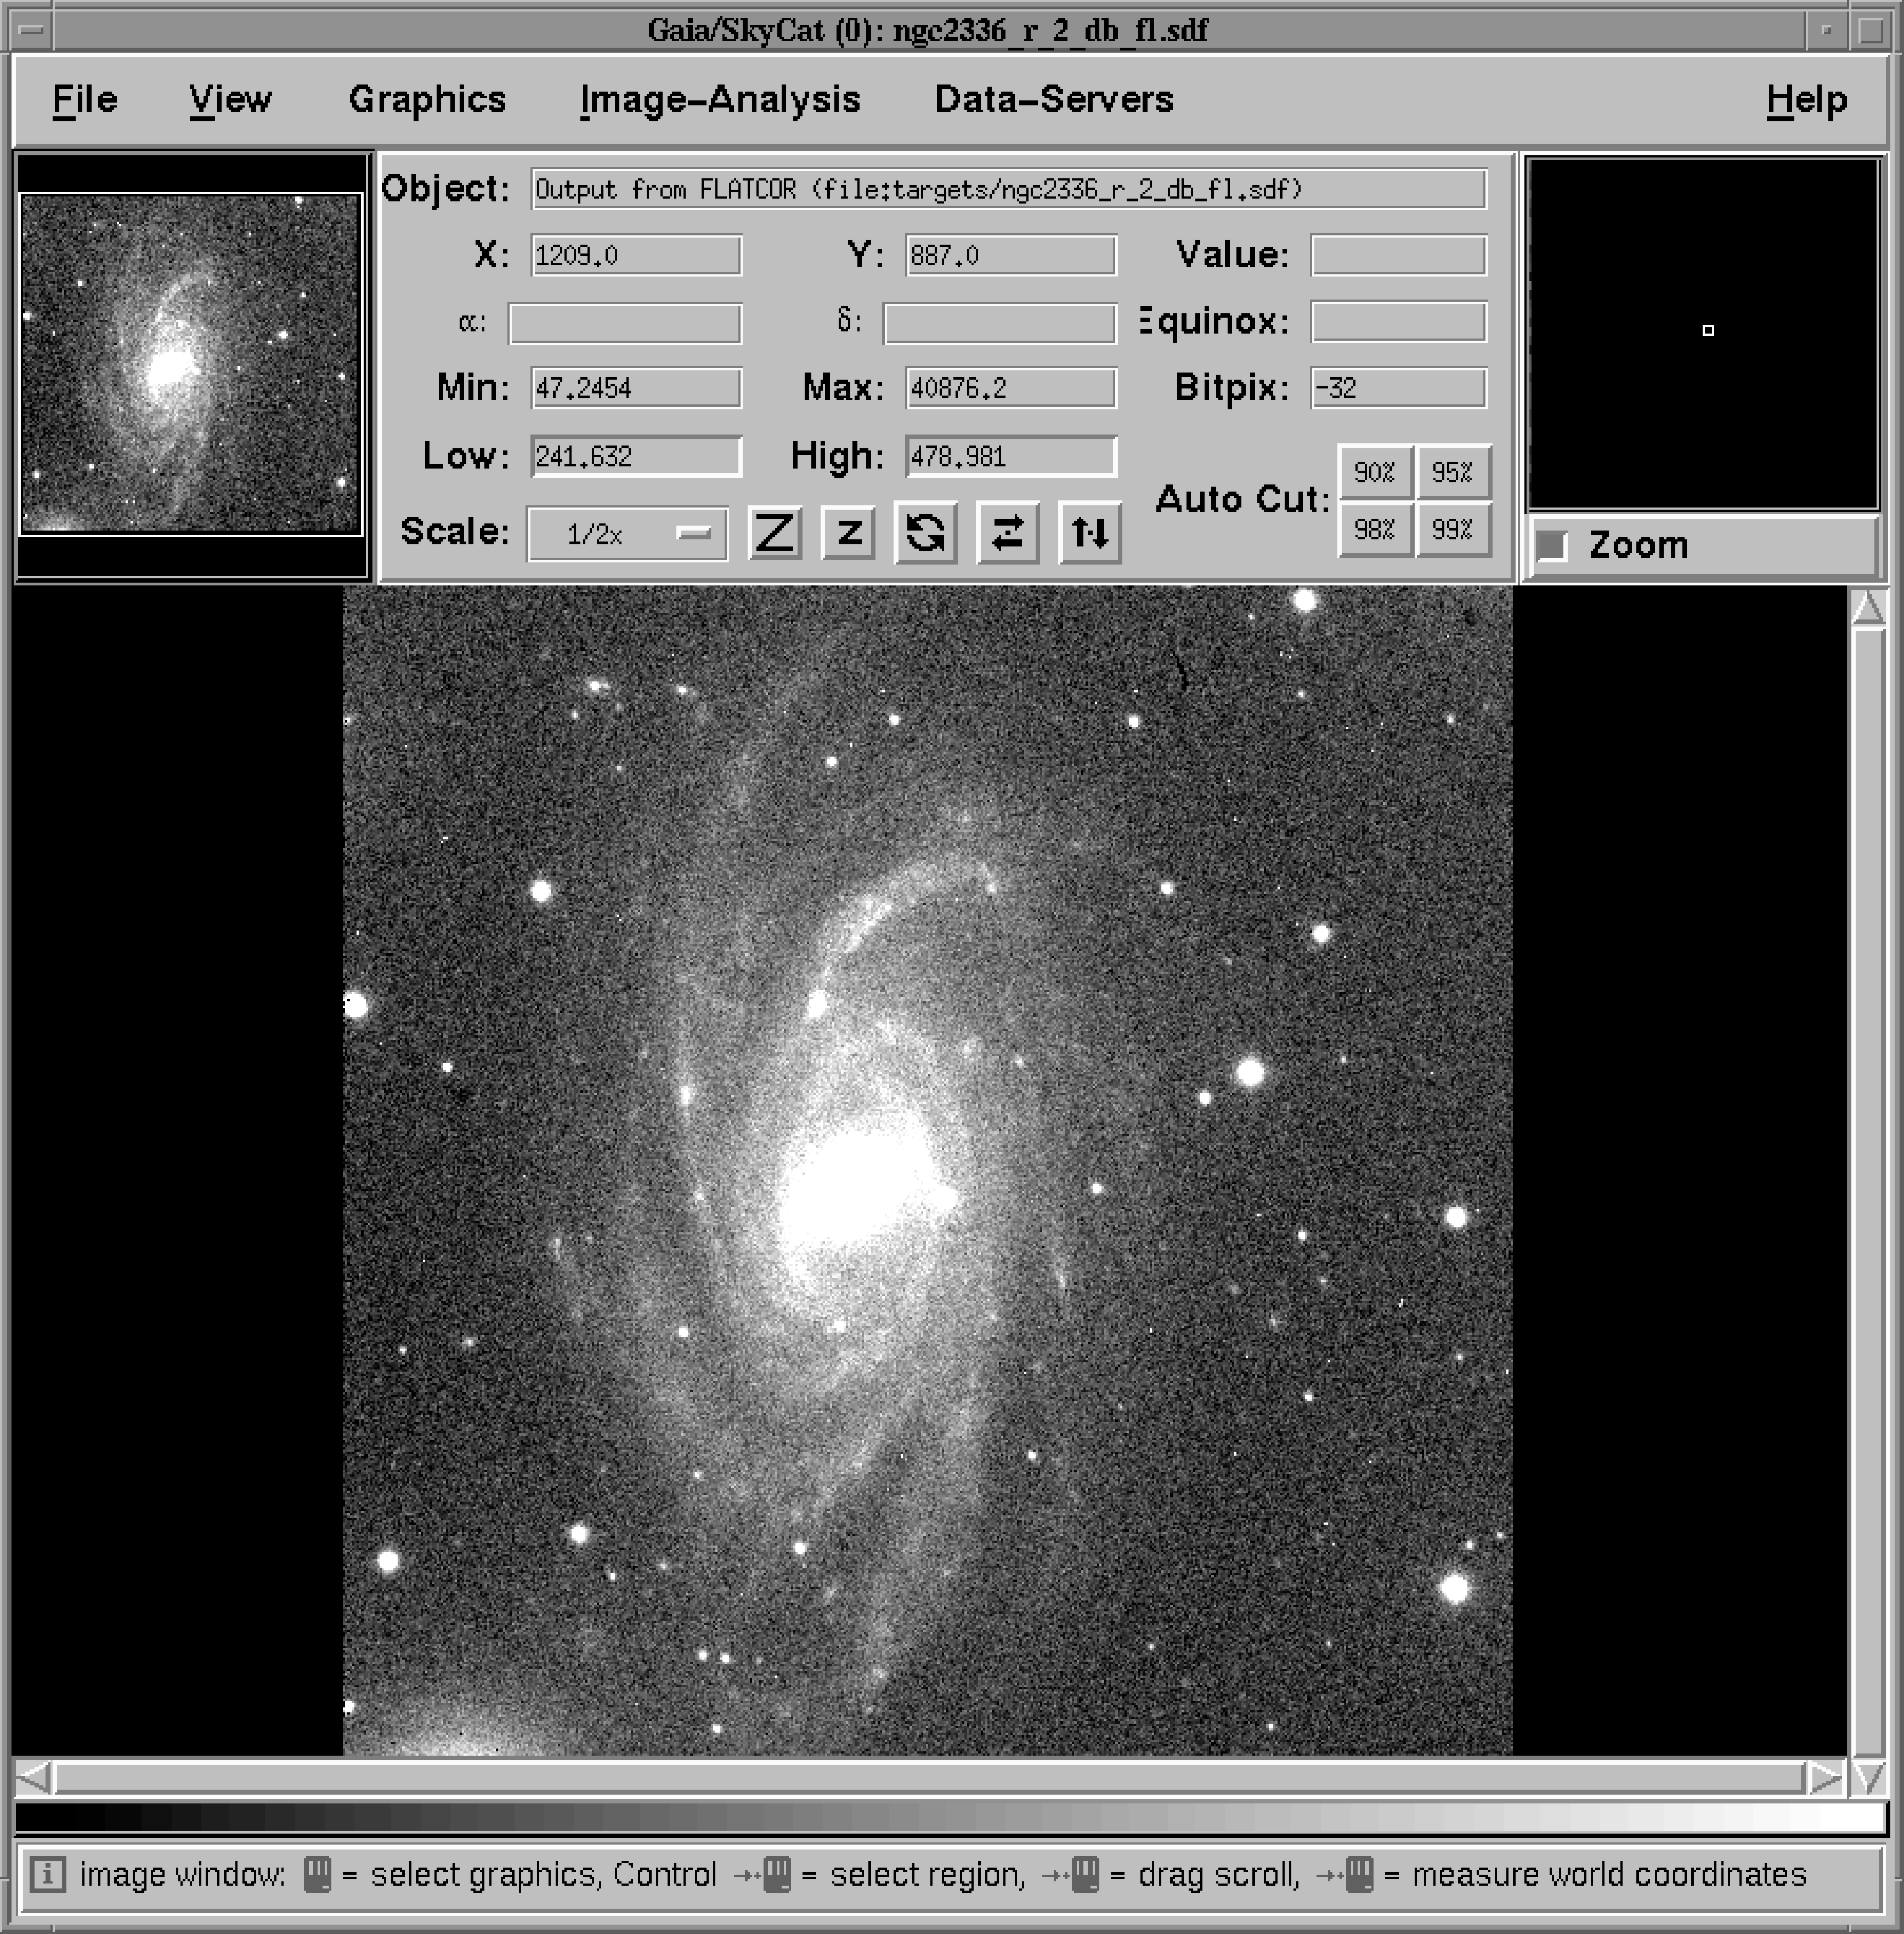Screen dimensions: 1904x1934
Task: Click the alpha right ascension field
Action: point(625,323)
